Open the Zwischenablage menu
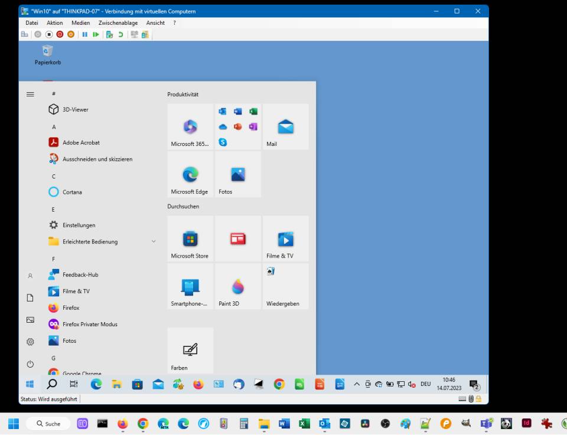This screenshot has height=435, width=567. click(x=118, y=23)
